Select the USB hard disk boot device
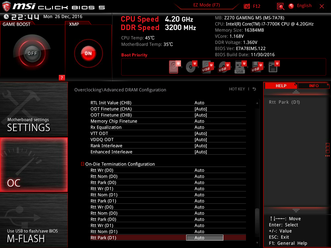This screenshot has width=331, height=248. click(x=208, y=67)
